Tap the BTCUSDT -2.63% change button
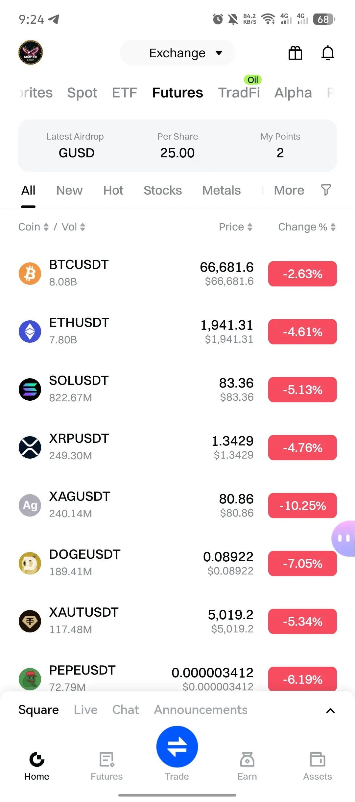The image size is (355, 802). [302, 274]
